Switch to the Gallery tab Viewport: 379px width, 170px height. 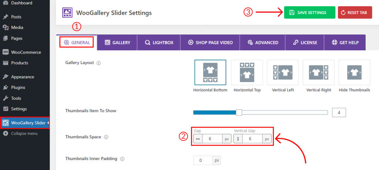pos(117,42)
